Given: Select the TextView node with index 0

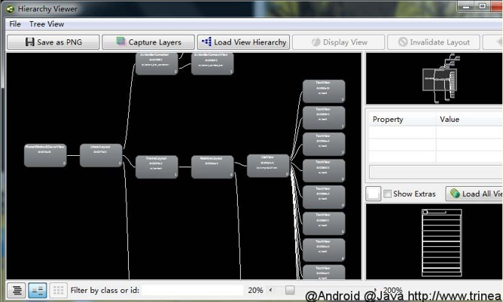Looking at the screenshot, I should [x=324, y=91].
